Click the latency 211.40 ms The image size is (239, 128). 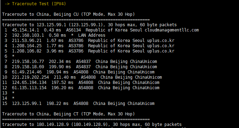click(x=65, y=77)
